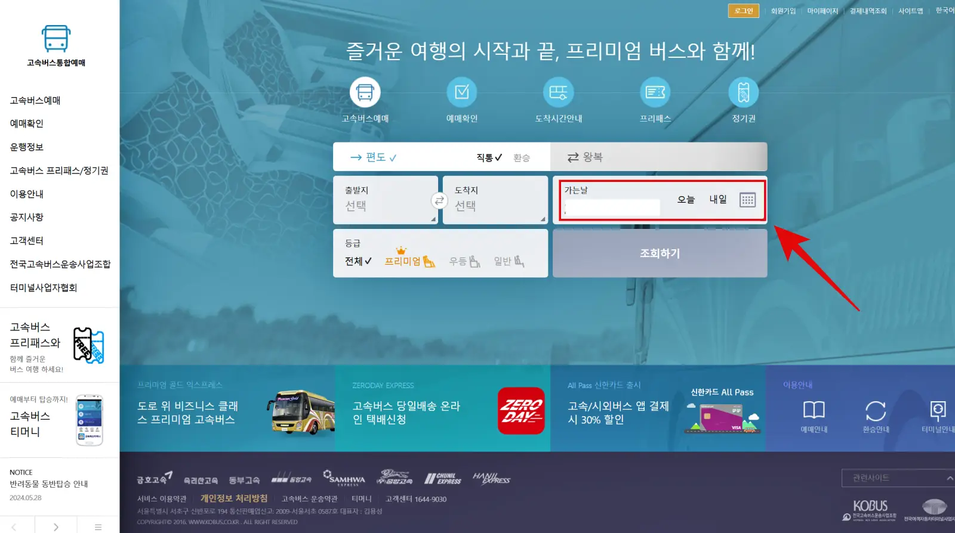The width and height of the screenshot is (955, 533).
Task: Click the 가는날 date input field
Action: (x=612, y=207)
